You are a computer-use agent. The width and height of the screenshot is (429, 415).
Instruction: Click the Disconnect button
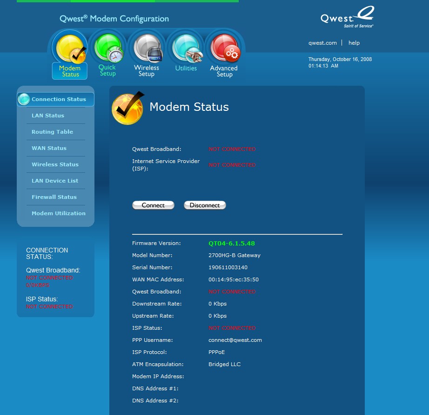[x=205, y=205]
